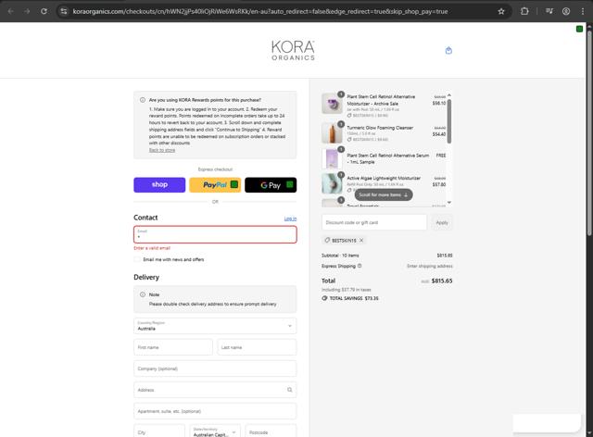593x437 pixels.
Task: Click Turmeric Glow Foaming Cleanser thumbnail
Action: click(x=332, y=132)
